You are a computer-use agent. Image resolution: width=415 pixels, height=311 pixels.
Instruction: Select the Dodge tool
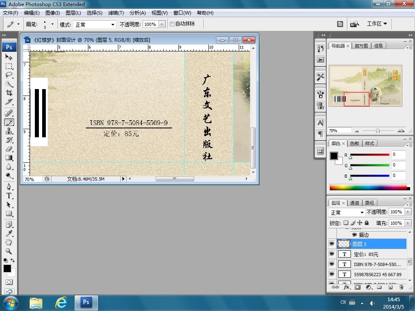9,176
